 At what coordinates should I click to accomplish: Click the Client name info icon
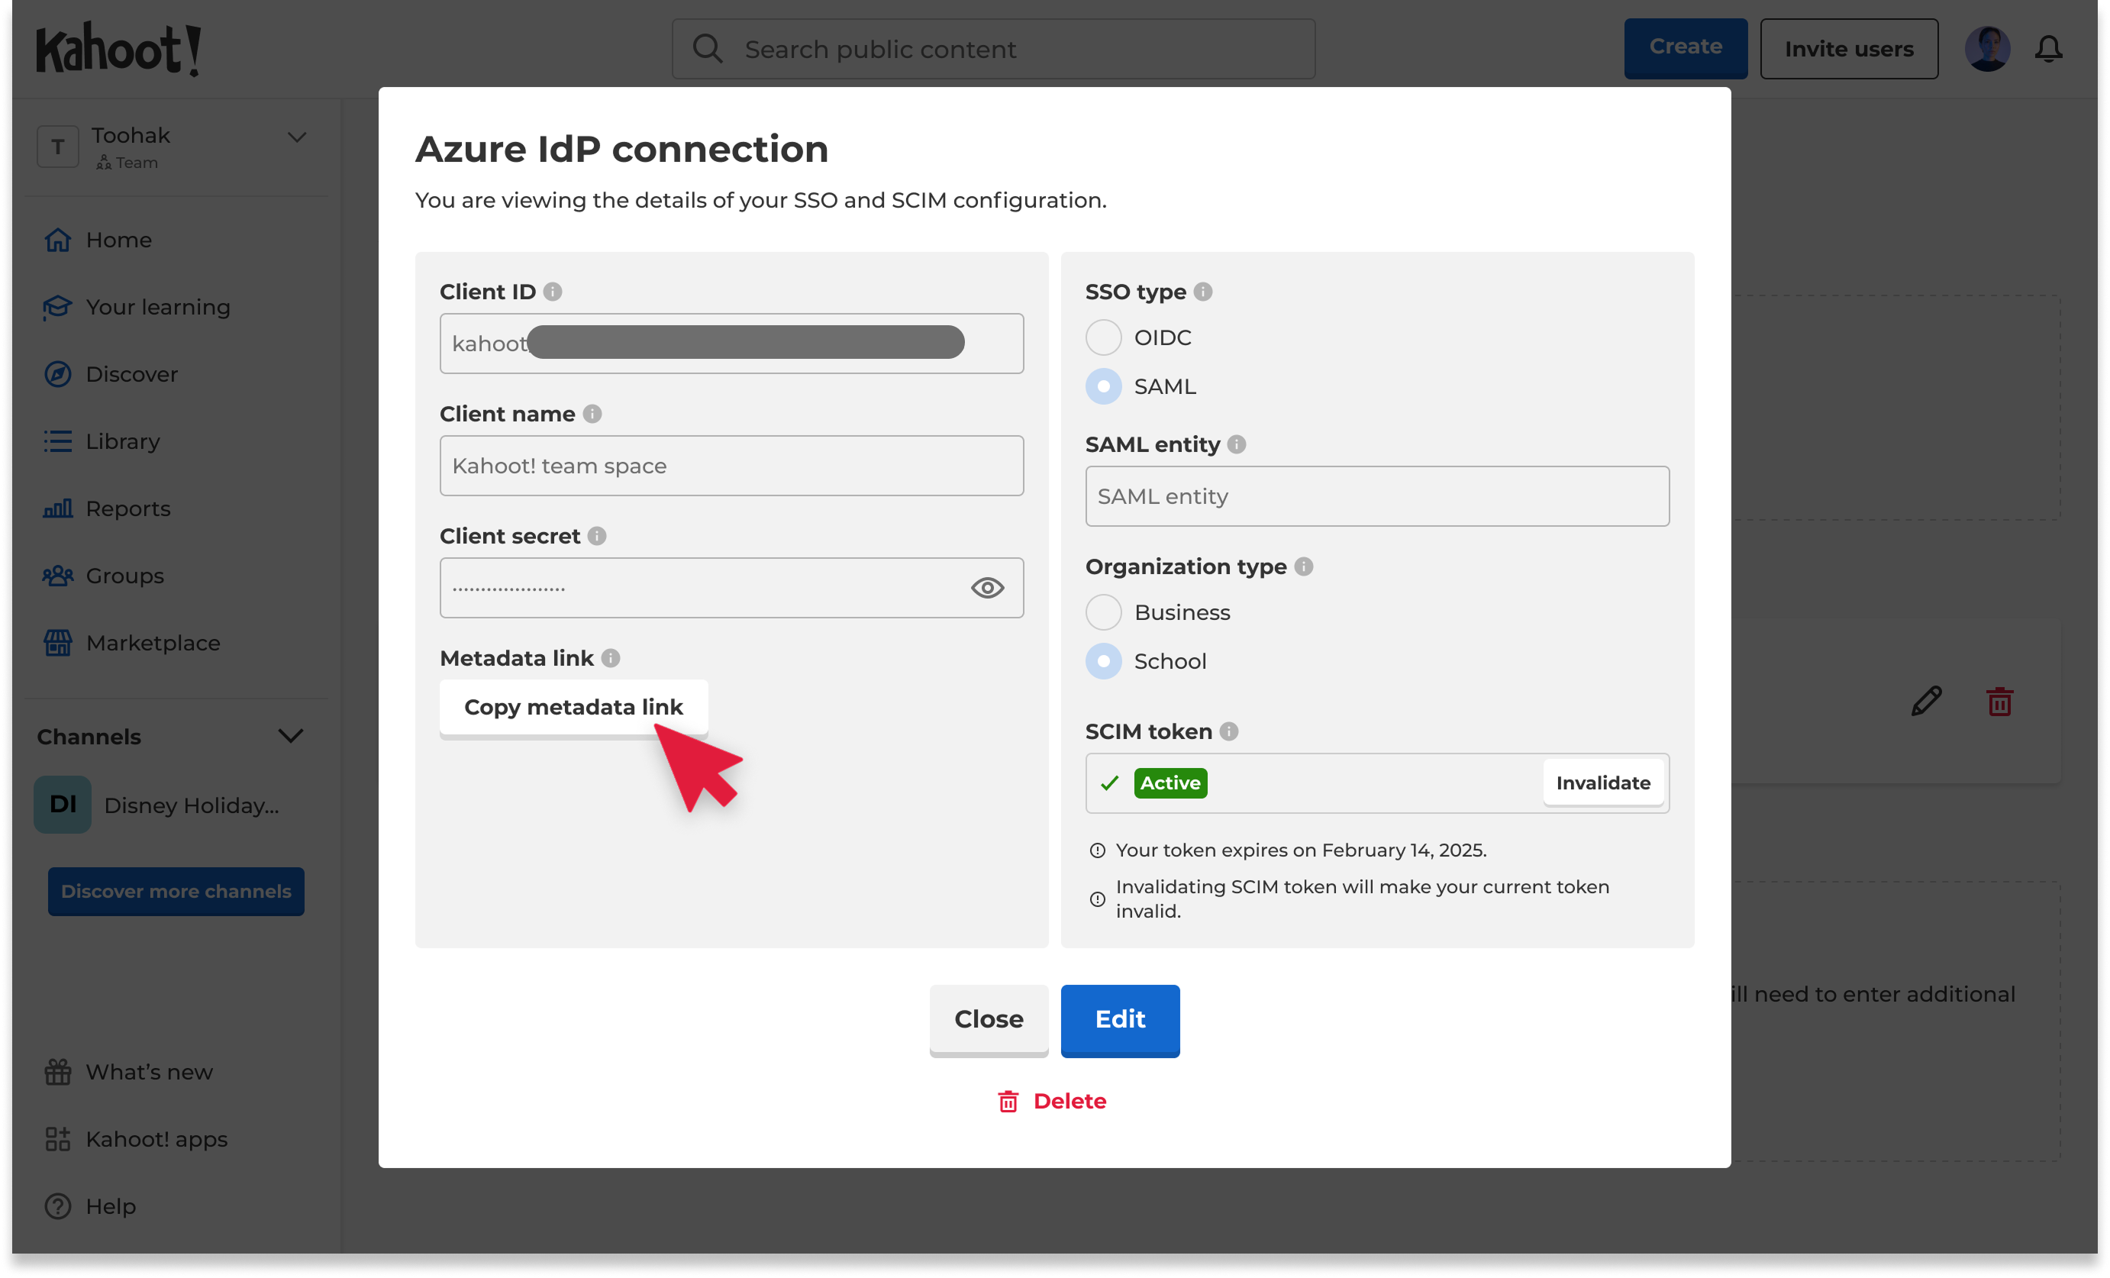pos(592,414)
